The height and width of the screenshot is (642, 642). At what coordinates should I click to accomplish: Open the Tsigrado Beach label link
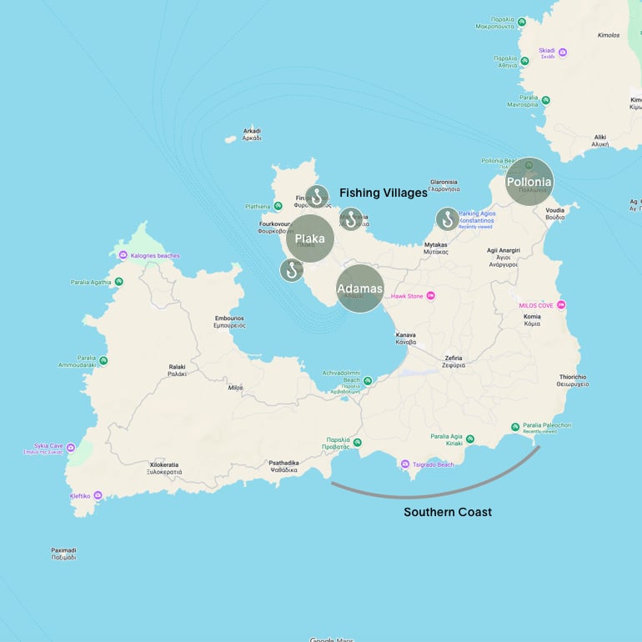point(433,464)
